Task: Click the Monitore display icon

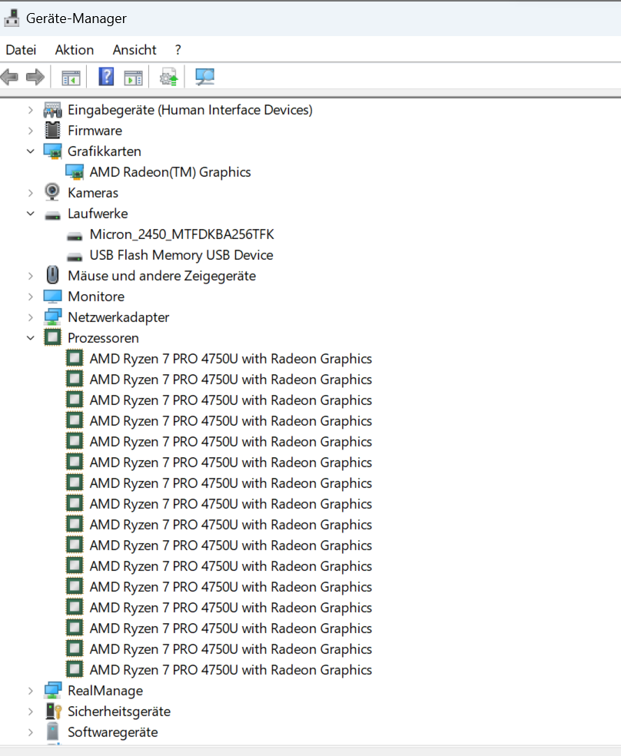Action: tap(52, 297)
